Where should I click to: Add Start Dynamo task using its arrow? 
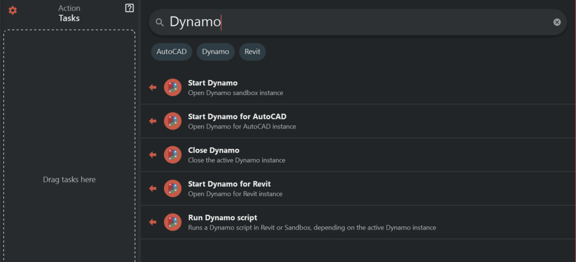click(153, 87)
